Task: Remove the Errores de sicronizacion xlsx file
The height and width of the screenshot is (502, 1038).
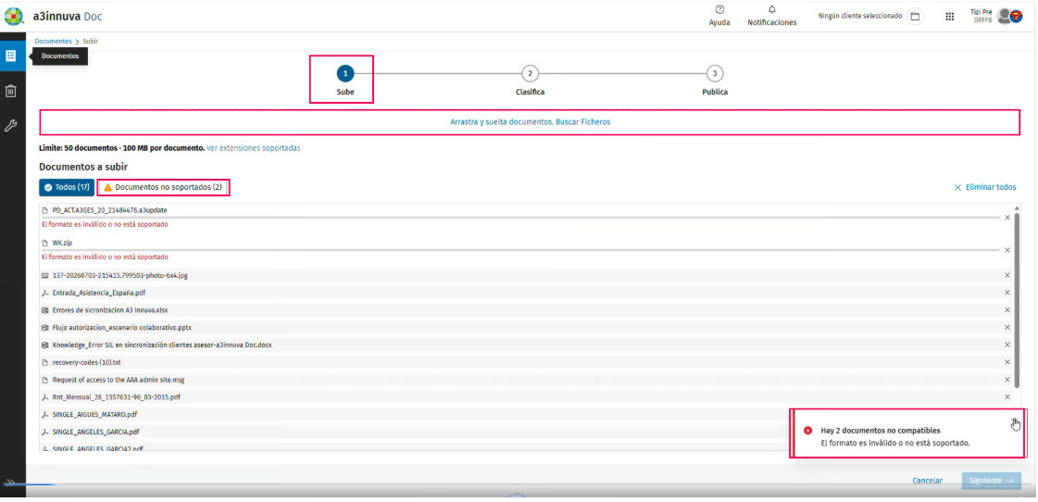Action: pyautogui.click(x=1007, y=310)
